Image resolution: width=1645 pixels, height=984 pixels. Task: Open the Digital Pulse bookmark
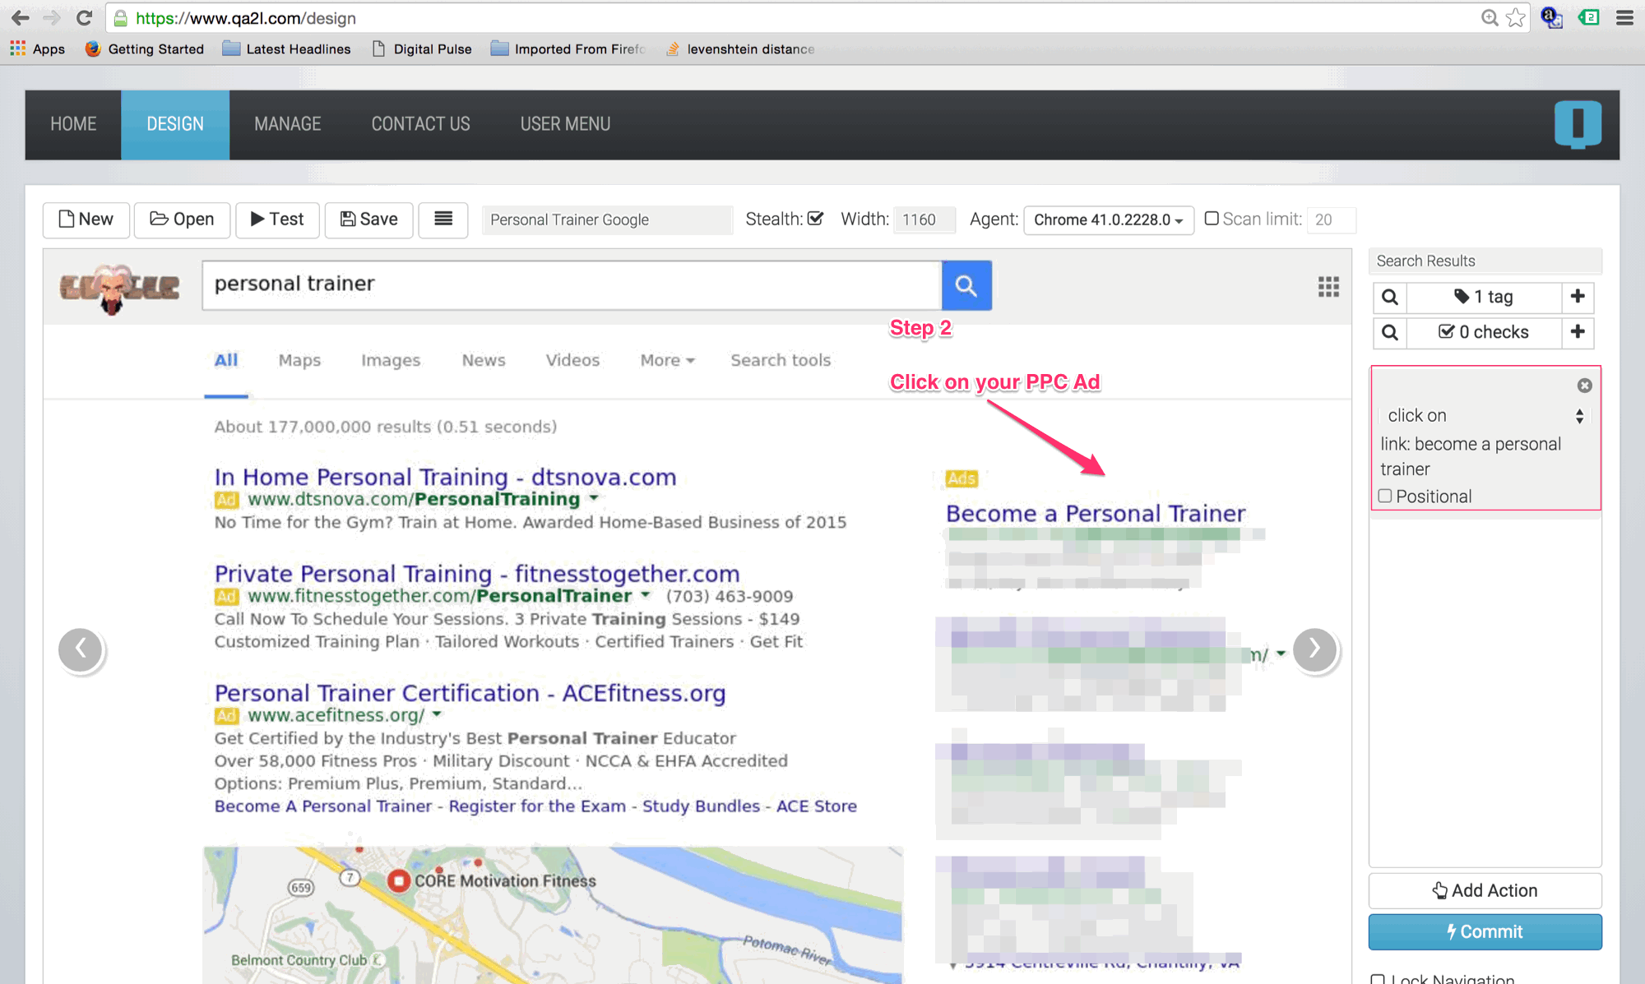pos(423,49)
